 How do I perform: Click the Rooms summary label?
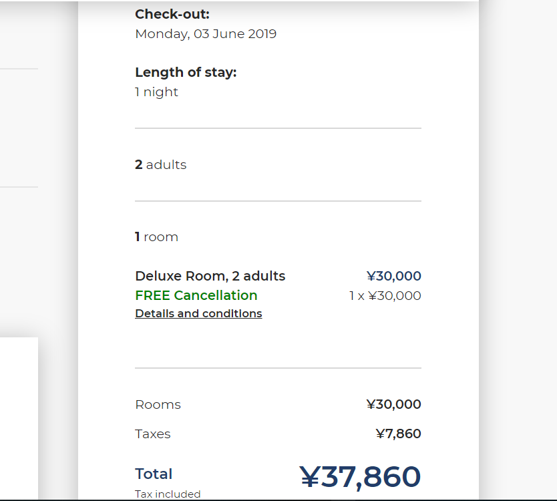coord(158,405)
